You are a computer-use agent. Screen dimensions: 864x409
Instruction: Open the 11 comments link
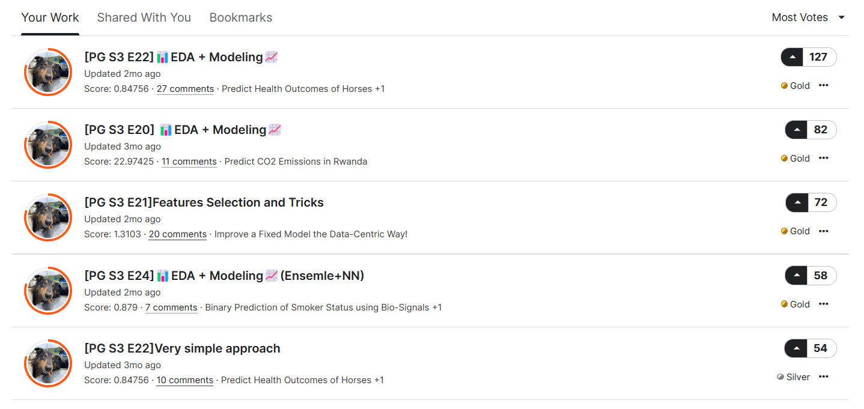[x=189, y=162]
